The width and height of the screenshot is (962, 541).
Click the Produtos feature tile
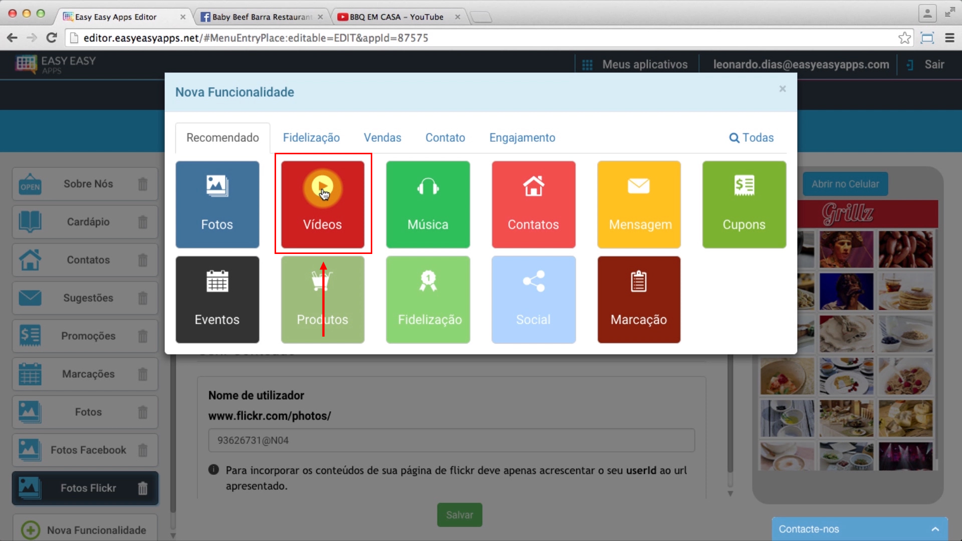323,299
